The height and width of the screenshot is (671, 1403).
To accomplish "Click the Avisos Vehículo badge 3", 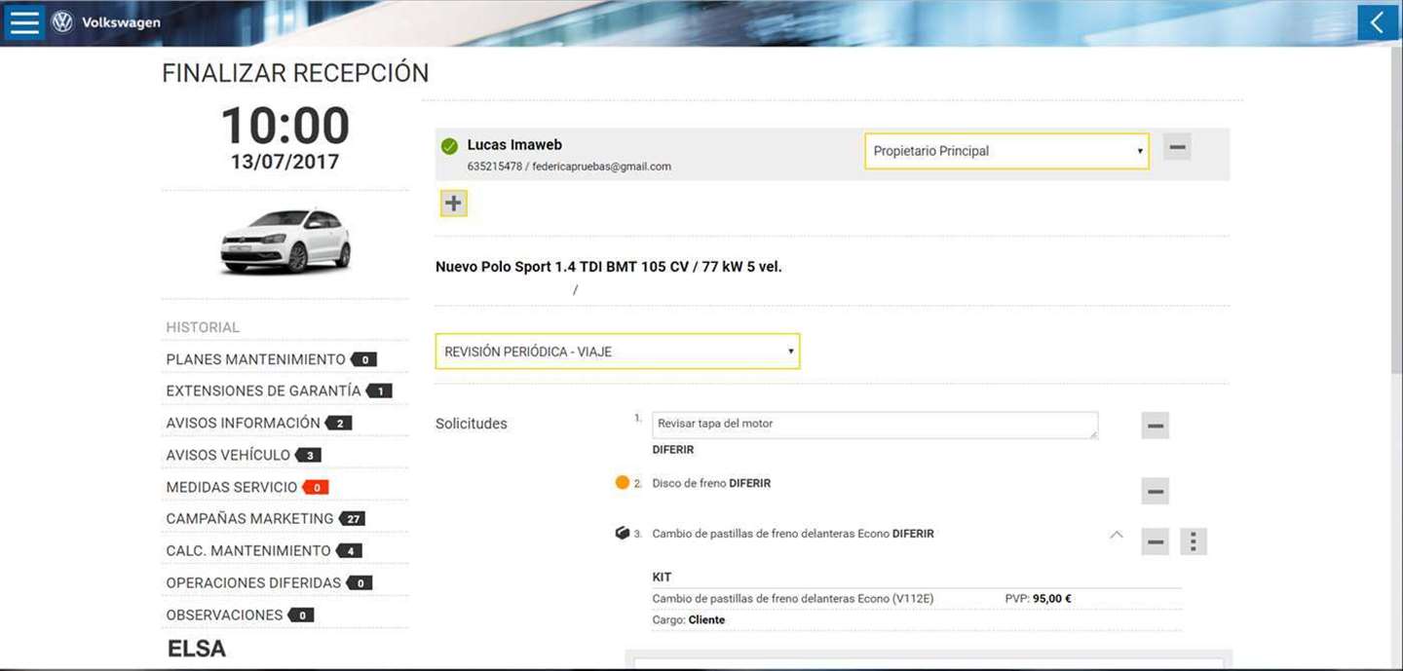I will [308, 455].
